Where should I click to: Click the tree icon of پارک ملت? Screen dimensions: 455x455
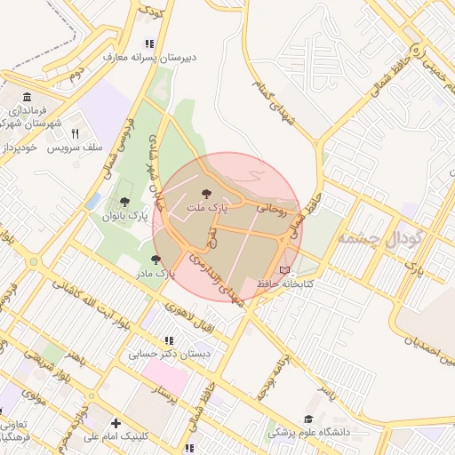point(206,195)
